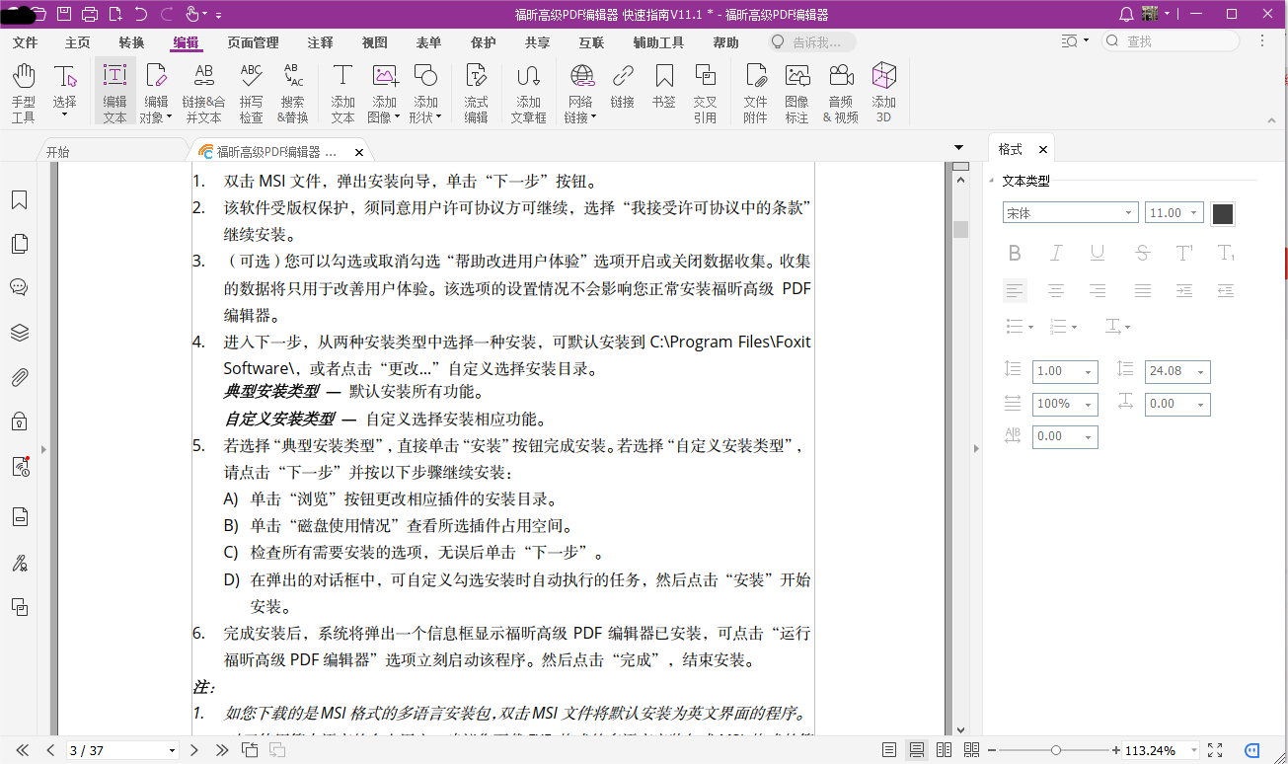Expand the 宋体 font name dropdown
The height and width of the screenshot is (764, 1288).
(1128, 213)
